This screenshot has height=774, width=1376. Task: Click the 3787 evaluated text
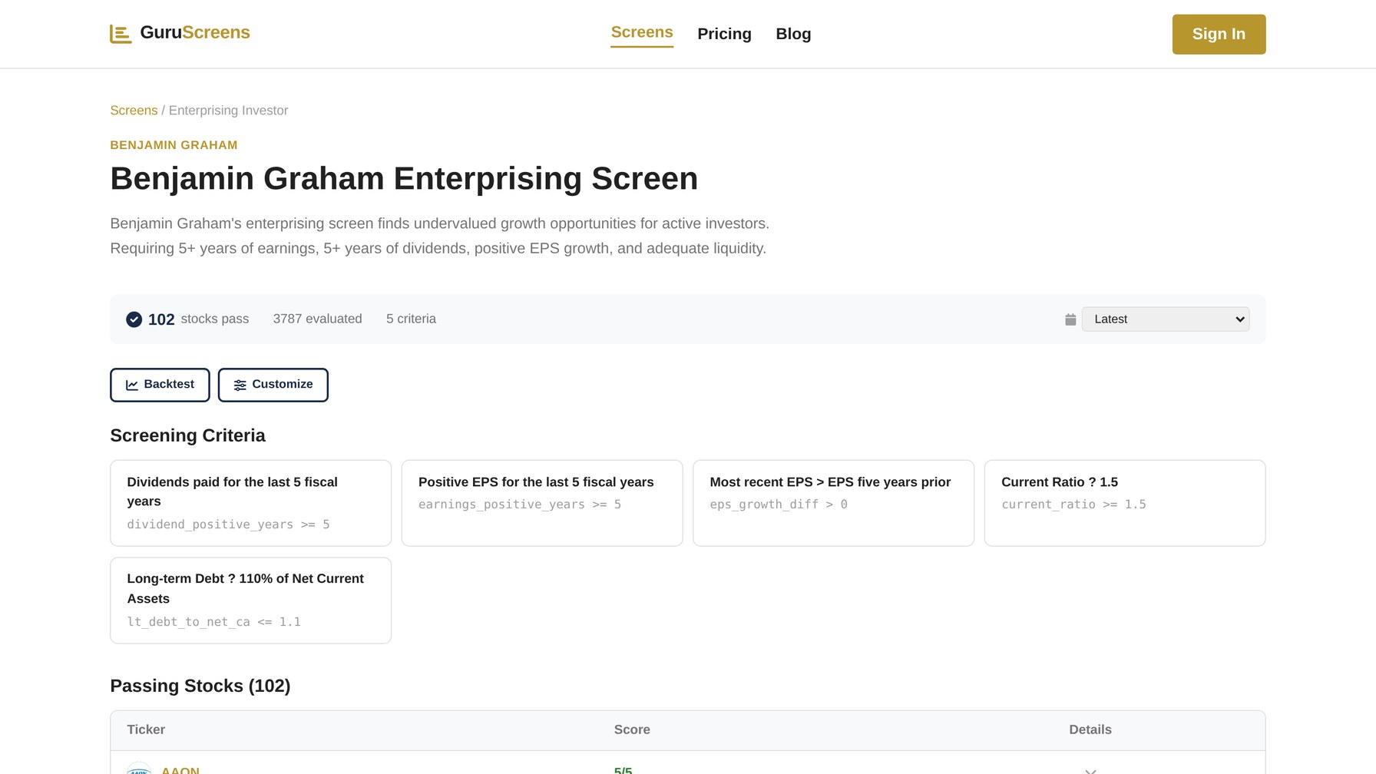(x=317, y=319)
